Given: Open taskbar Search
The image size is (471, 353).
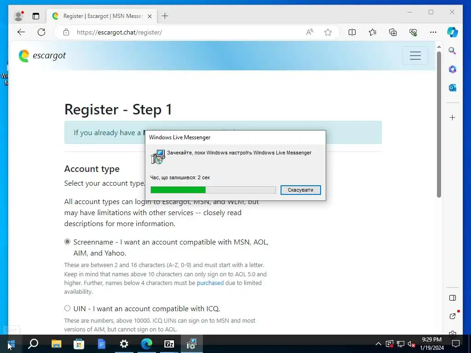Looking at the screenshot, I should click(x=33, y=344).
